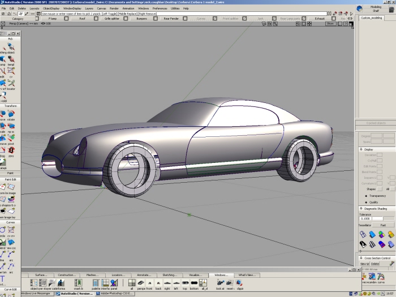
Task: Click the Delete cross section button
Action: [375, 264]
